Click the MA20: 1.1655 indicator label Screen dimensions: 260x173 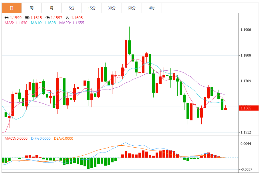(x=72, y=23)
